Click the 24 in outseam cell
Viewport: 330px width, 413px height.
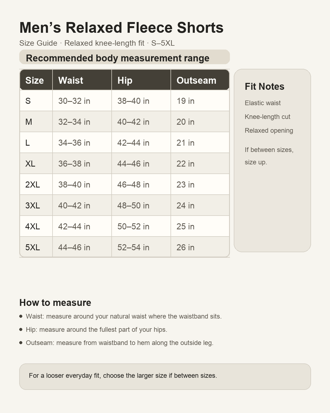[200, 205]
